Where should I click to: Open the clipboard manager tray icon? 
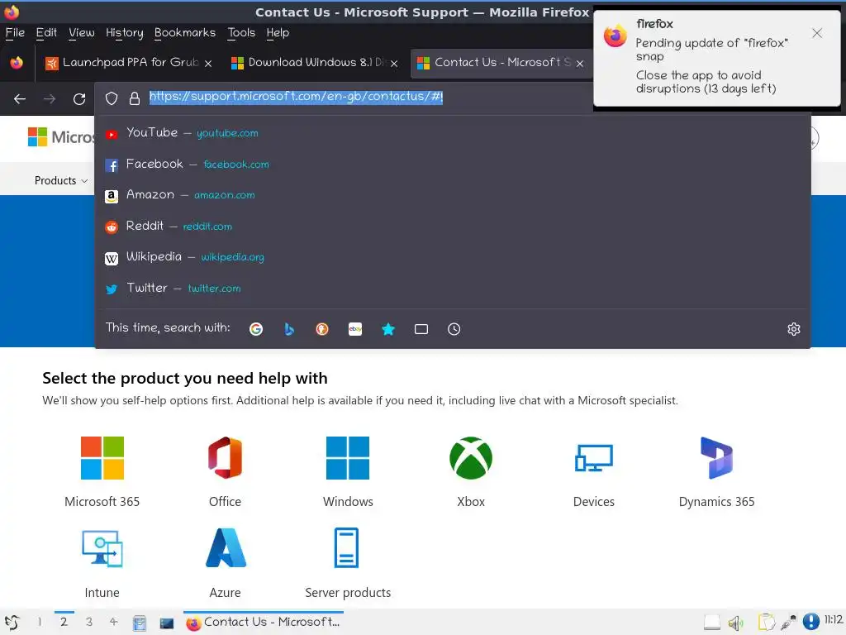(x=766, y=623)
